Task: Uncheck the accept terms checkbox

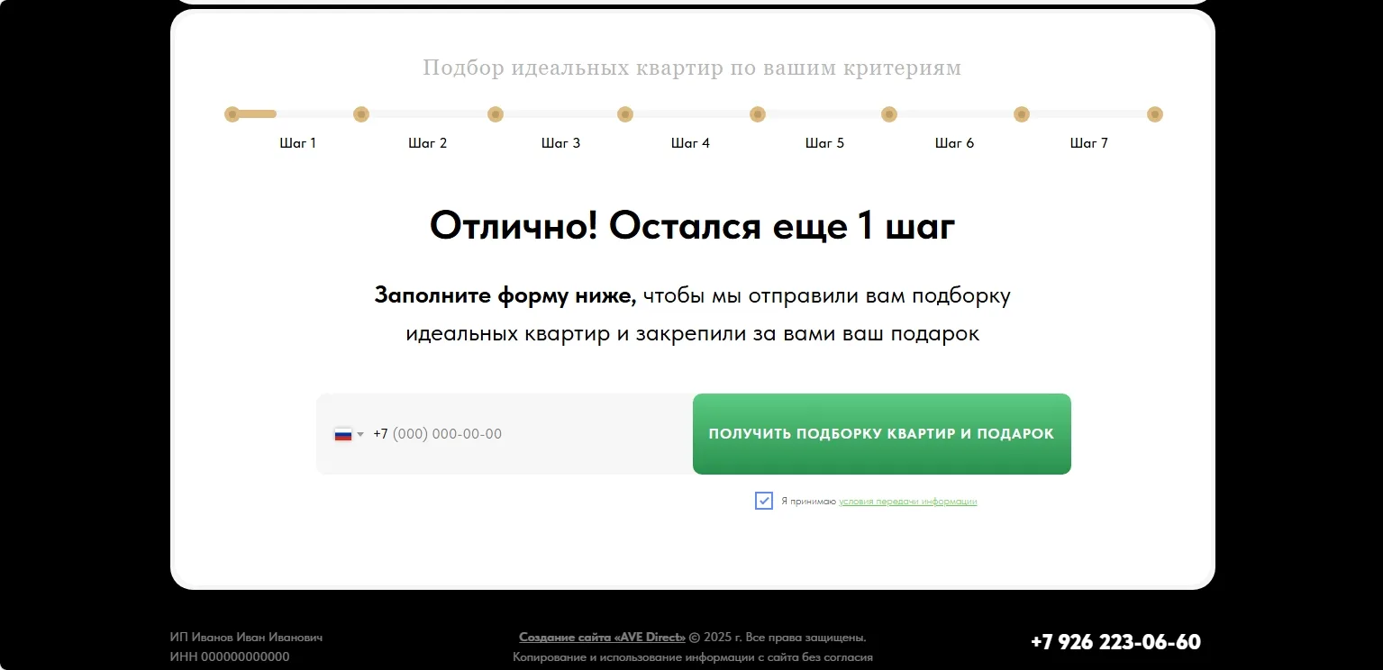Action: click(764, 501)
